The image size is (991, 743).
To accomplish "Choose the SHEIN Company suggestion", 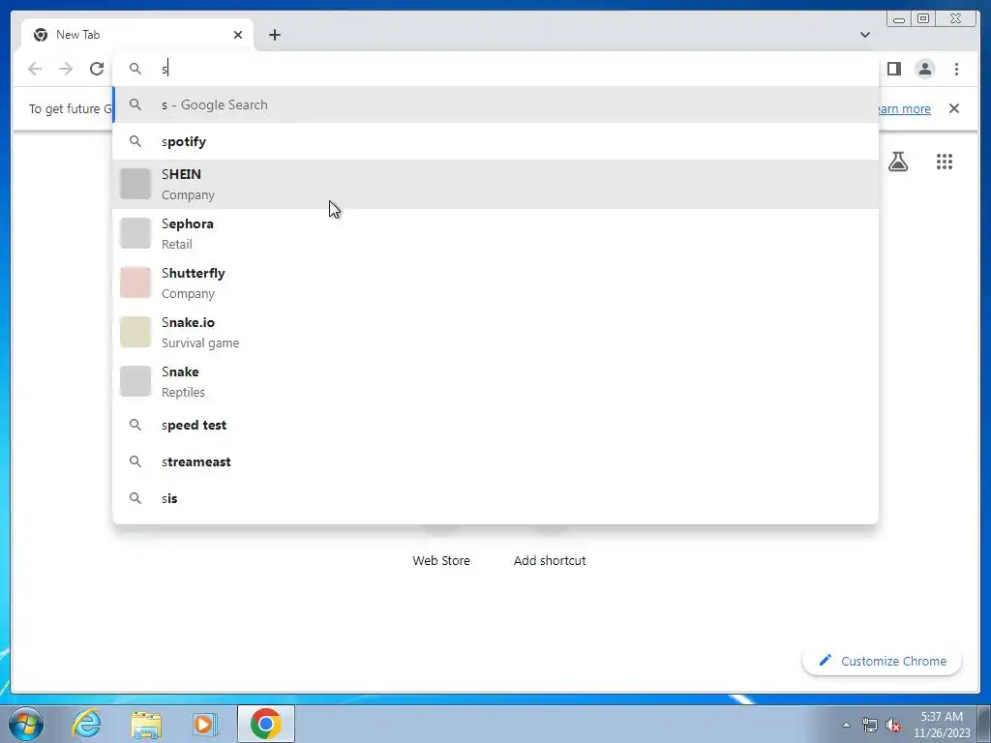I will (495, 184).
